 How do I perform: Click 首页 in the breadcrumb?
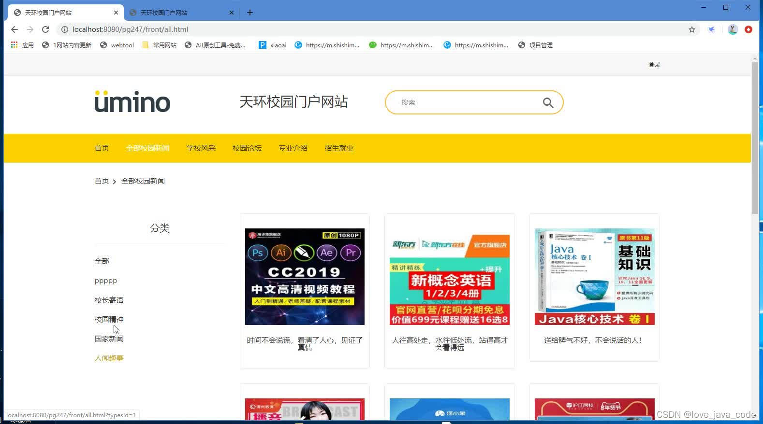(x=102, y=181)
